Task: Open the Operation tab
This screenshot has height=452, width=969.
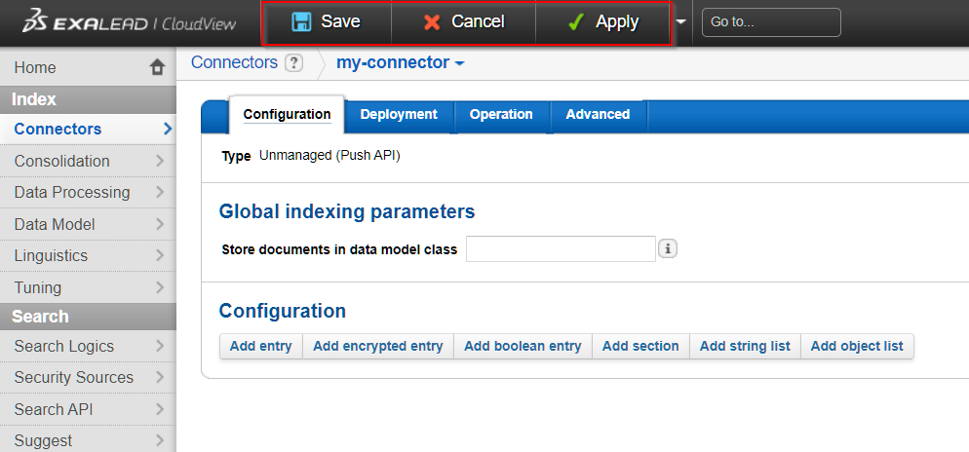Action: (x=501, y=115)
